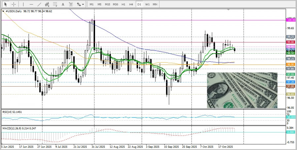Switch chart to MN monthly timeframe

[155, 4]
